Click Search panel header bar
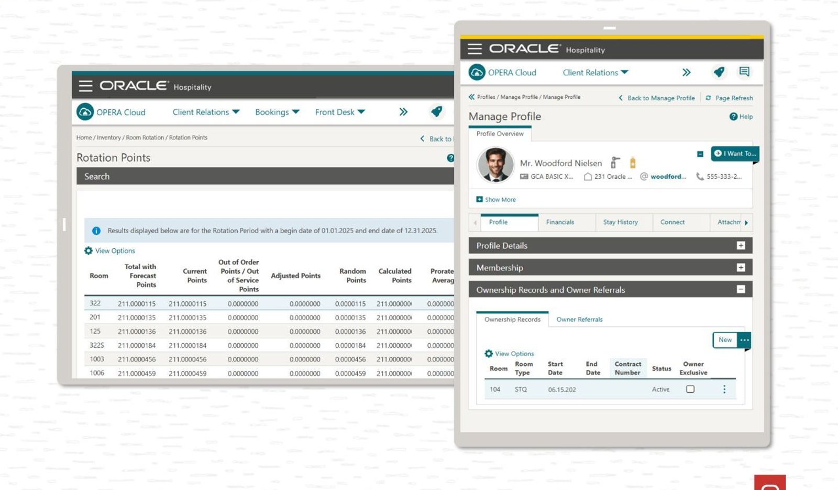 [265, 176]
